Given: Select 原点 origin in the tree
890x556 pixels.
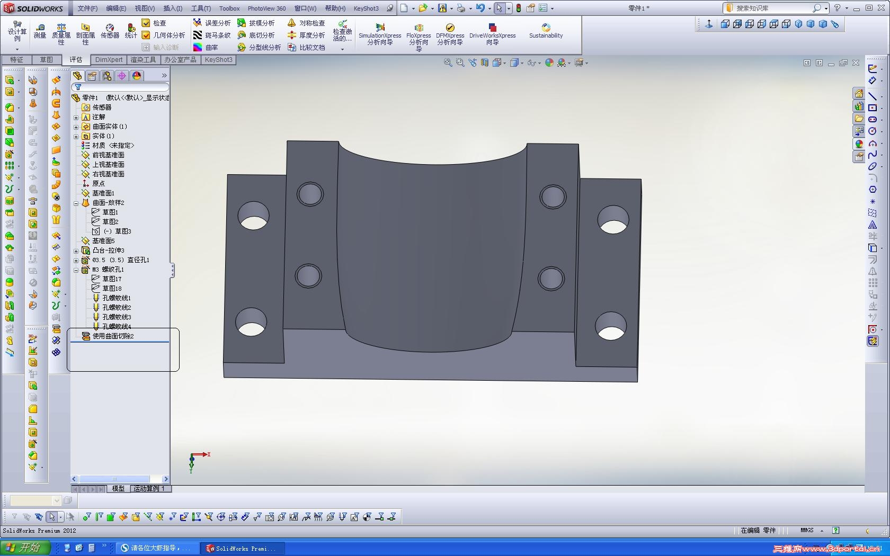Looking at the screenshot, I should (93, 184).
